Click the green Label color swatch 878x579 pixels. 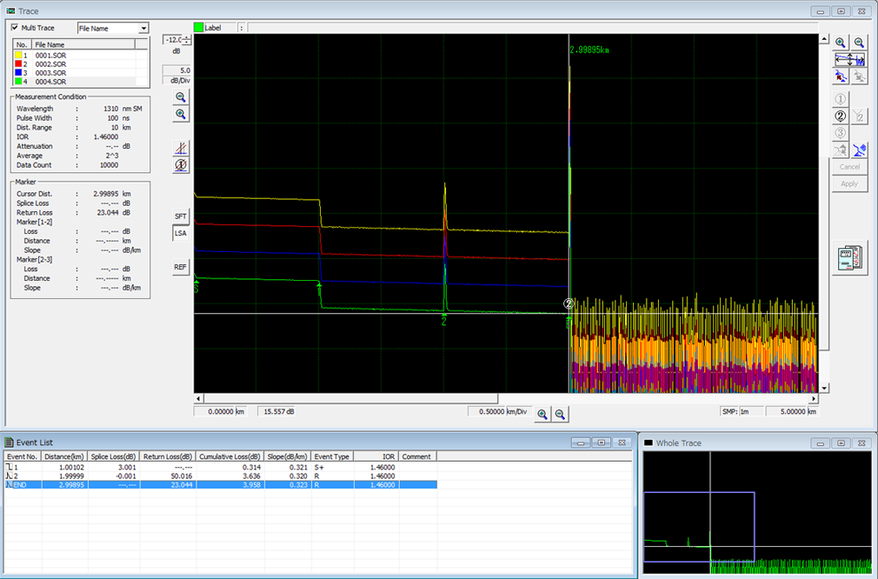(198, 28)
